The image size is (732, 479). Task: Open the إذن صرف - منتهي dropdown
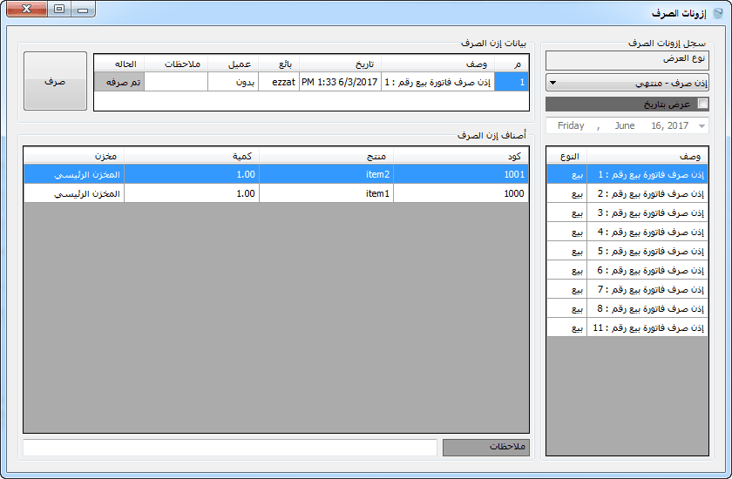tap(627, 83)
